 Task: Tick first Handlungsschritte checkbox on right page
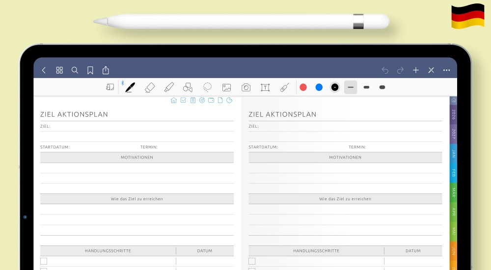pos(252,261)
